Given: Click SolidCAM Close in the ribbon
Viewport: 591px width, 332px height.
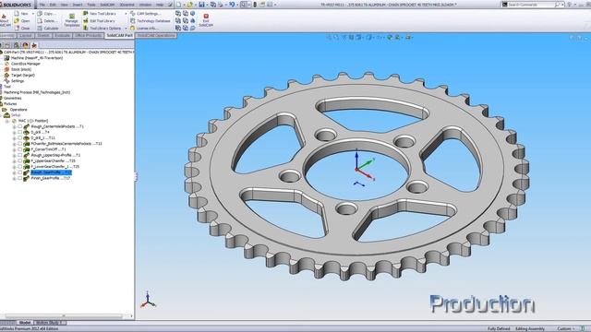Looking at the screenshot, I should pyautogui.click(x=22, y=29).
